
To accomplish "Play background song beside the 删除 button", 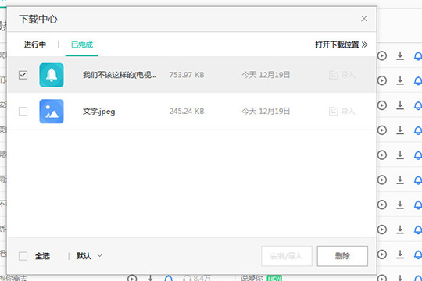I will [382, 254].
